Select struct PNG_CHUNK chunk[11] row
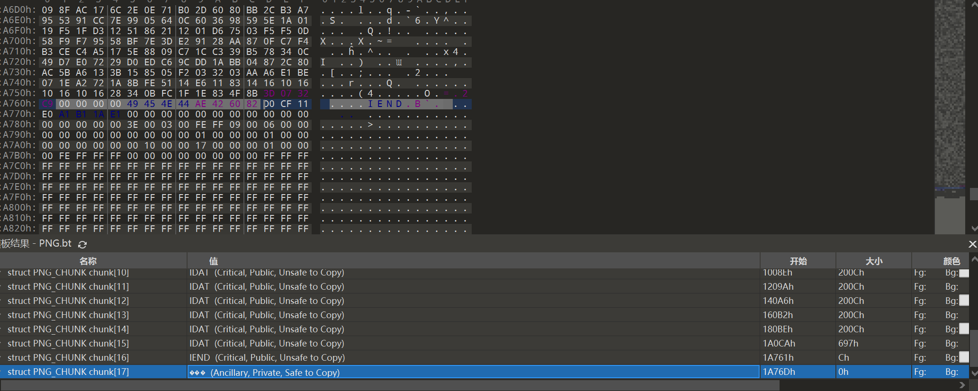The width and height of the screenshot is (978, 391). pos(484,286)
